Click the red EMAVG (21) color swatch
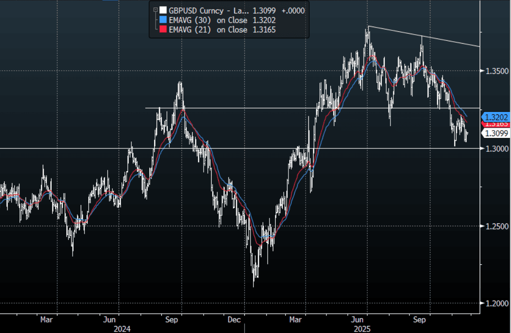The width and height of the screenshot is (511, 333). point(163,29)
